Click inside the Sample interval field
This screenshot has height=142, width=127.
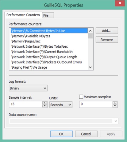click(26, 104)
